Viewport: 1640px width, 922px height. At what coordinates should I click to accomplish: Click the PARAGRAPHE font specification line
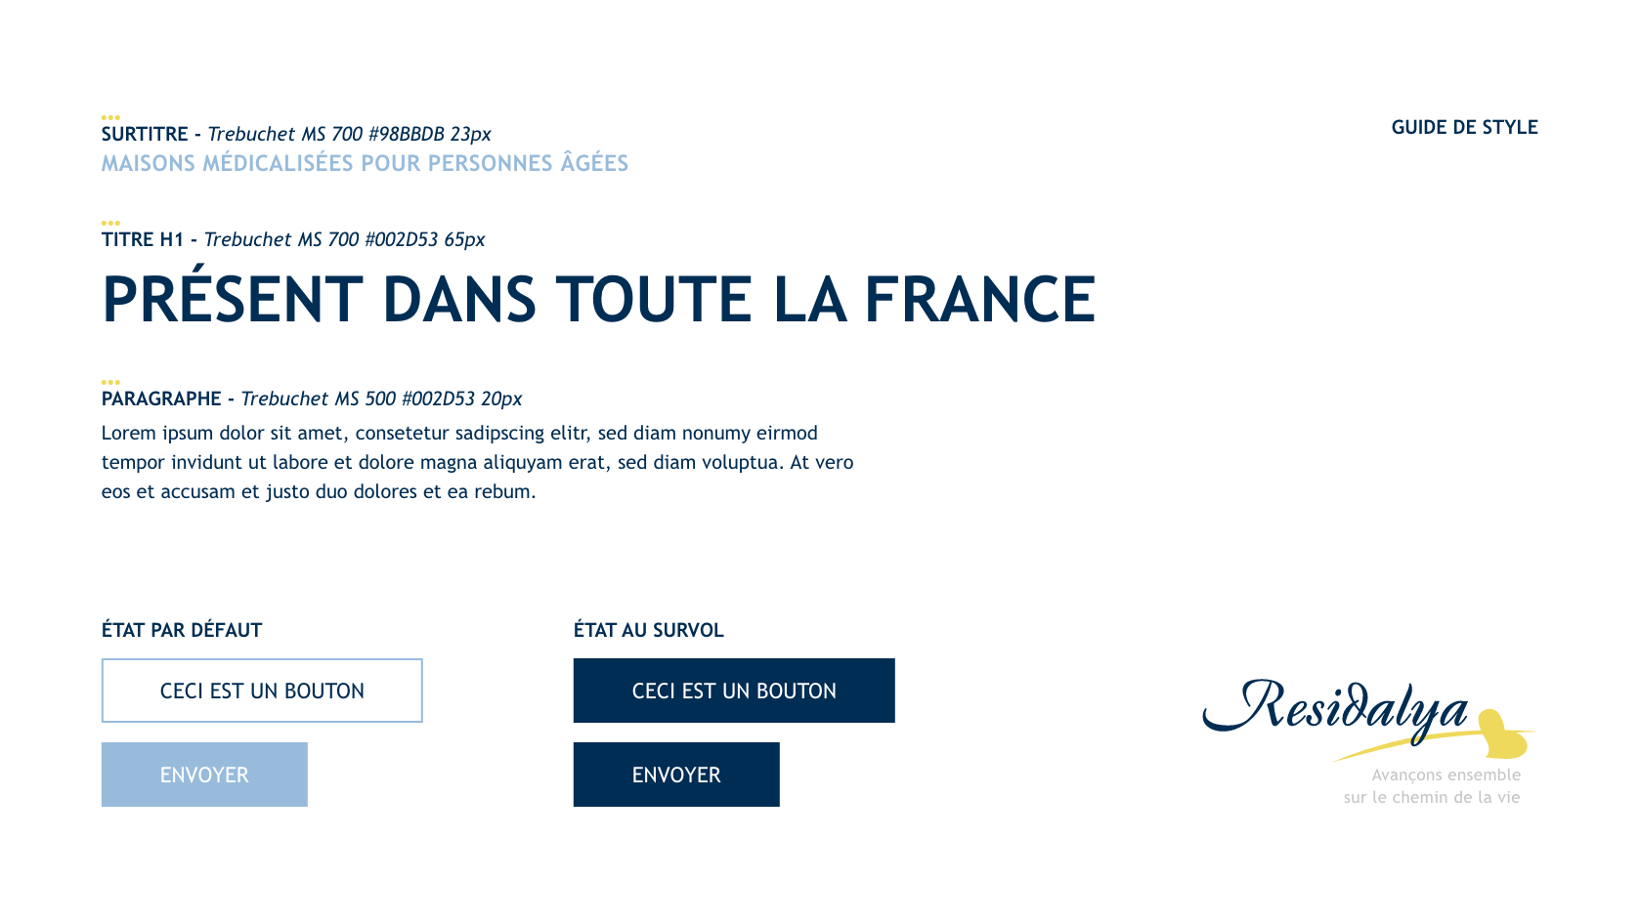point(312,398)
